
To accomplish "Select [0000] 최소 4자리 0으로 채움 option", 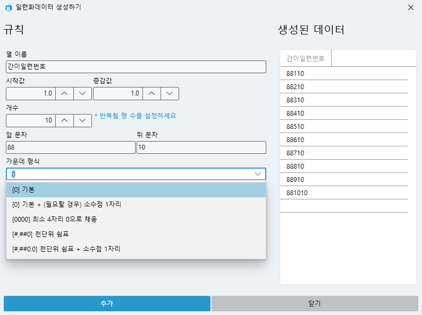I will pos(136,220).
